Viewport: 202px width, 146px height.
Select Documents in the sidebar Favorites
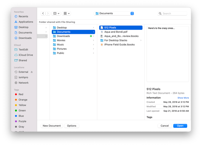pyautogui.click(x=23, y=33)
